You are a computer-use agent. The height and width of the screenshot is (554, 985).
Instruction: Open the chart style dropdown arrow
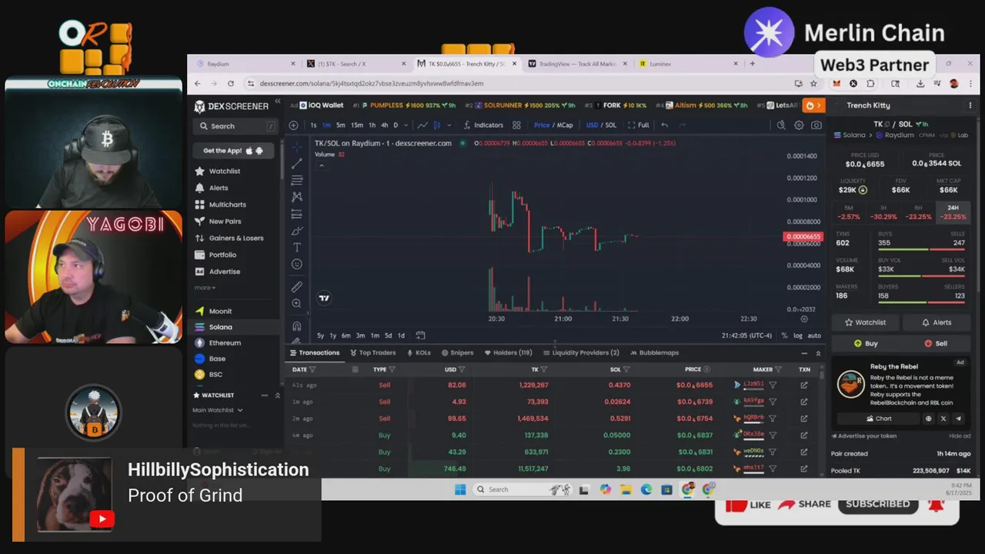[449, 125]
